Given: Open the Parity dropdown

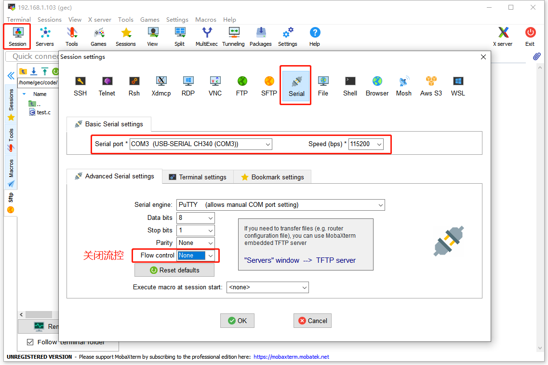Looking at the screenshot, I should 196,243.
